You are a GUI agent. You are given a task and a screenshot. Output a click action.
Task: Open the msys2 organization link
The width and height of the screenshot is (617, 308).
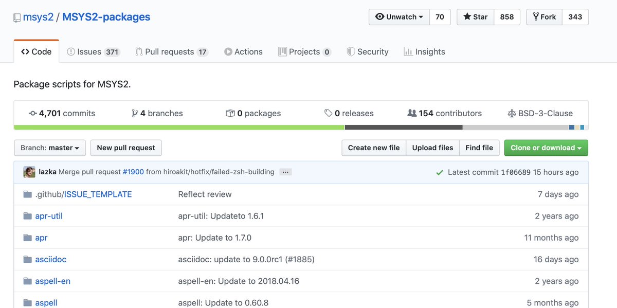pos(38,17)
